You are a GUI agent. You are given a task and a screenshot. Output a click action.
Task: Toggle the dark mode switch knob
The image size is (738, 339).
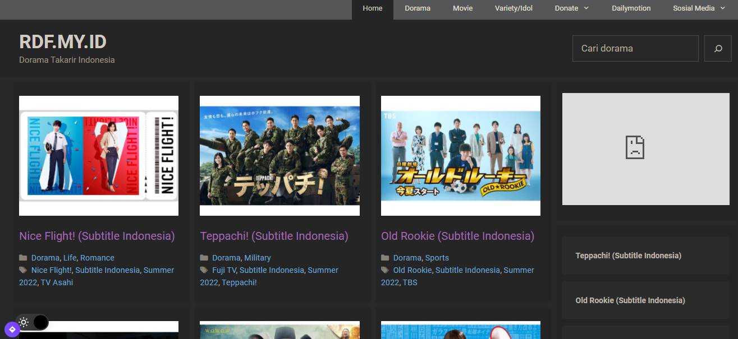point(40,322)
